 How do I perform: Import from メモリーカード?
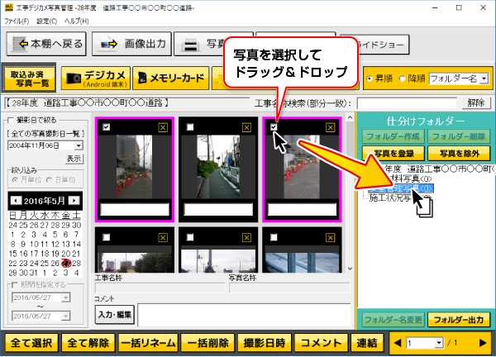[x=171, y=79]
